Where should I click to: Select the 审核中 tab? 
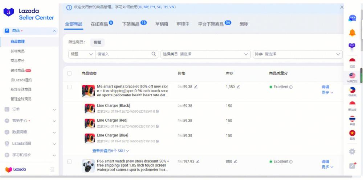coord(183,24)
